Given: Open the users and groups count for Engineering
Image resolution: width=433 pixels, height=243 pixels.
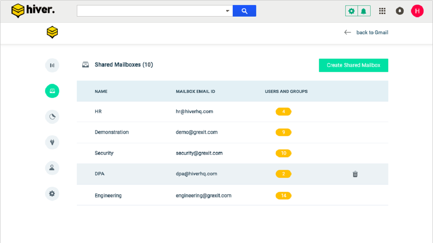Looking at the screenshot, I should (x=284, y=195).
